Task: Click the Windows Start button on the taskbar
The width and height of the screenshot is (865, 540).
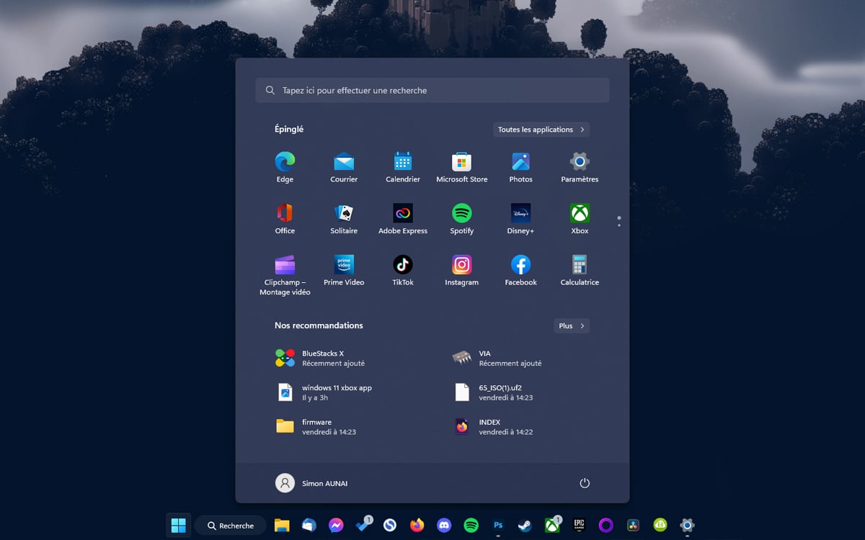Action: point(178,526)
